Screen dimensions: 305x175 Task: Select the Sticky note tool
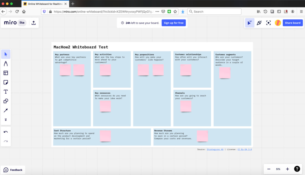tap(6, 82)
